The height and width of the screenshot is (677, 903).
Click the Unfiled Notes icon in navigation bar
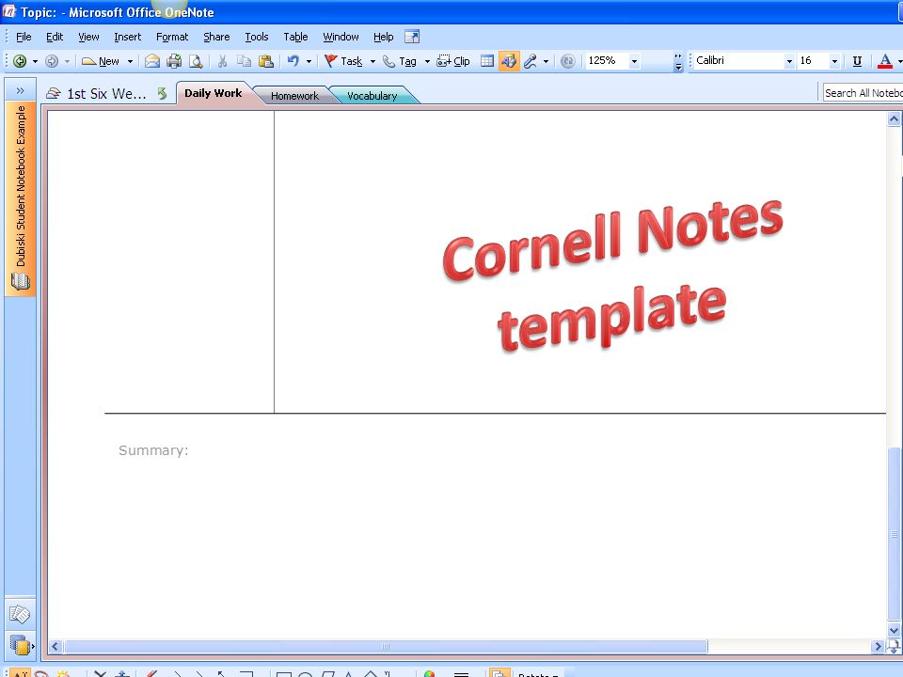pos(20,614)
